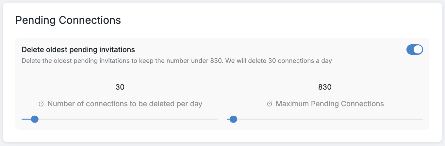Click the Delete oldest pending invitations title

pyautogui.click(x=78, y=50)
